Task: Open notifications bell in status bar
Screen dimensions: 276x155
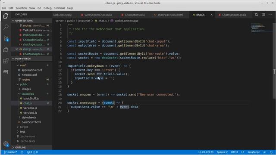Action: (271, 152)
